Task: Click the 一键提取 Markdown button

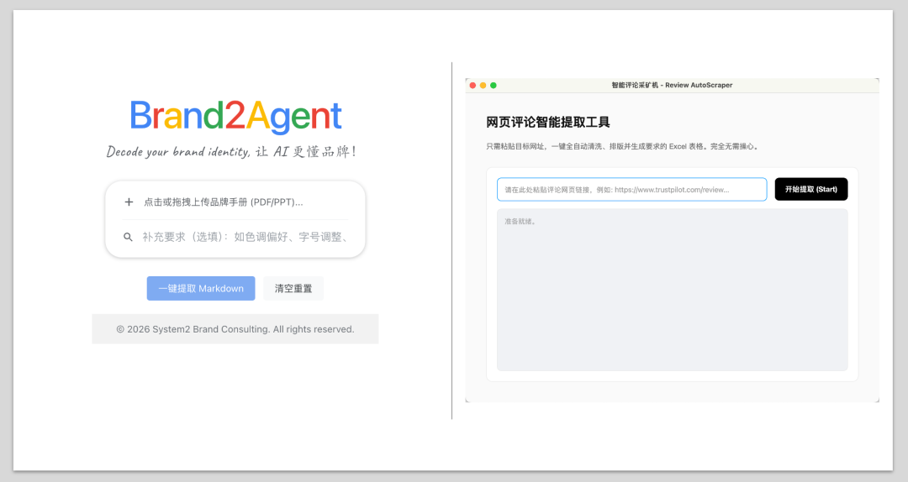Action: (x=201, y=288)
